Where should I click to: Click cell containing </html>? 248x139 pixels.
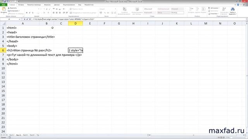click(x=22, y=64)
